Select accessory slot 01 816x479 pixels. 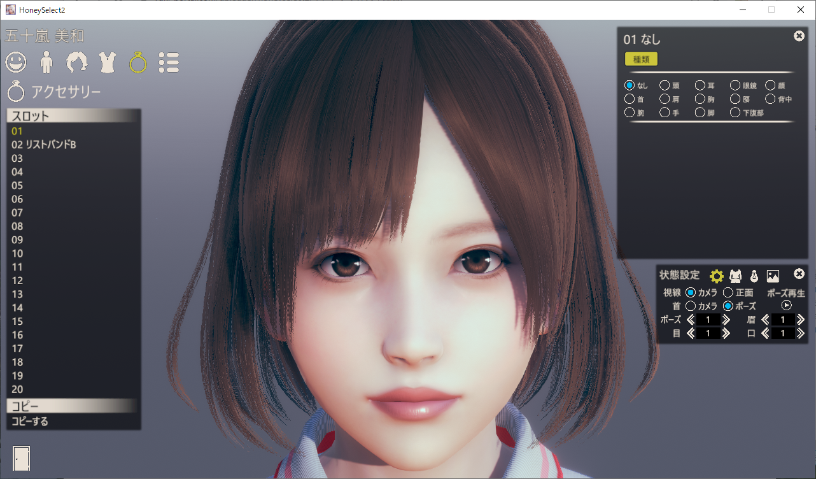tap(74, 131)
